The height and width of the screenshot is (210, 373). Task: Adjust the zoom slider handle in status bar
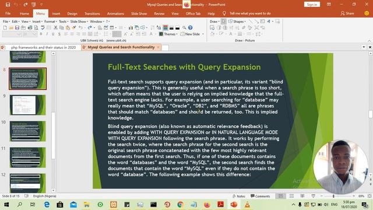(333, 196)
